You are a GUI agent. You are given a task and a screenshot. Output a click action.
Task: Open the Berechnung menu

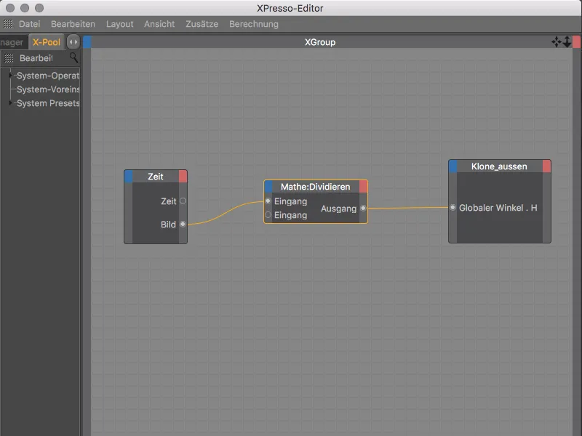pos(253,24)
